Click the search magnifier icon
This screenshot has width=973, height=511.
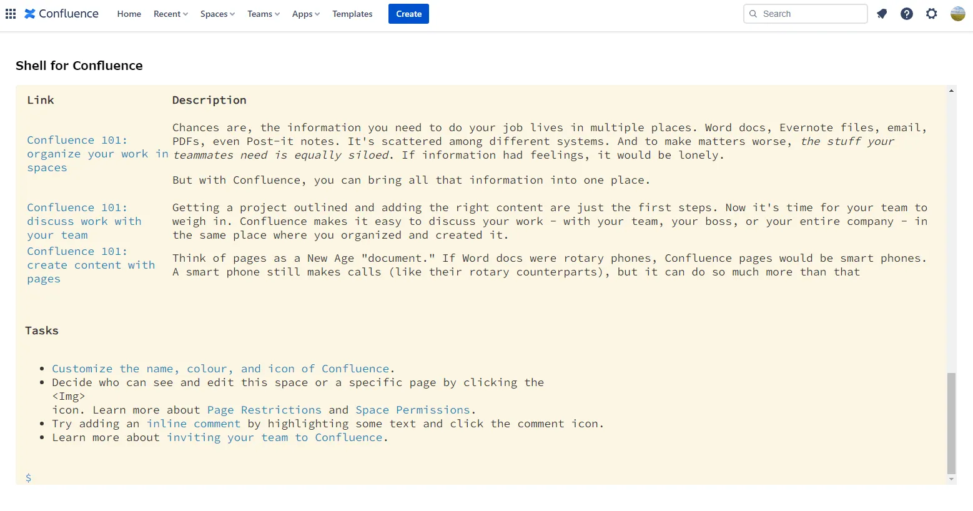click(x=753, y=14)
